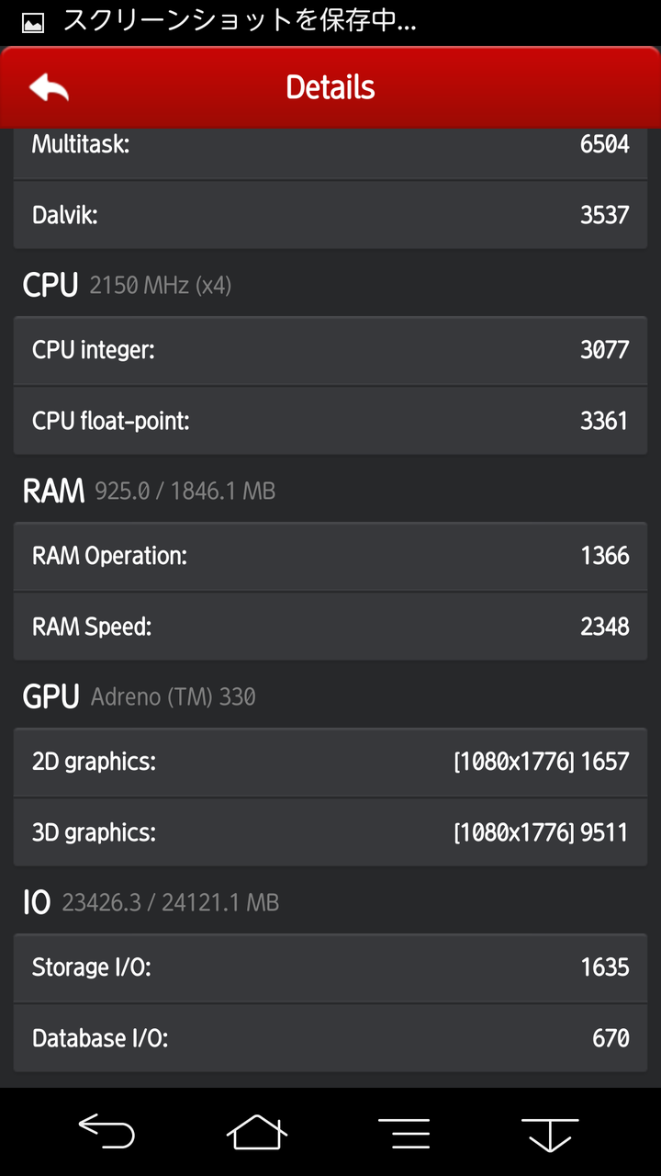Image resolution: width=661 pixels, height=1176 pixels.
Task: Tap the CPU float-point result row
Action: tap(330, 421)
